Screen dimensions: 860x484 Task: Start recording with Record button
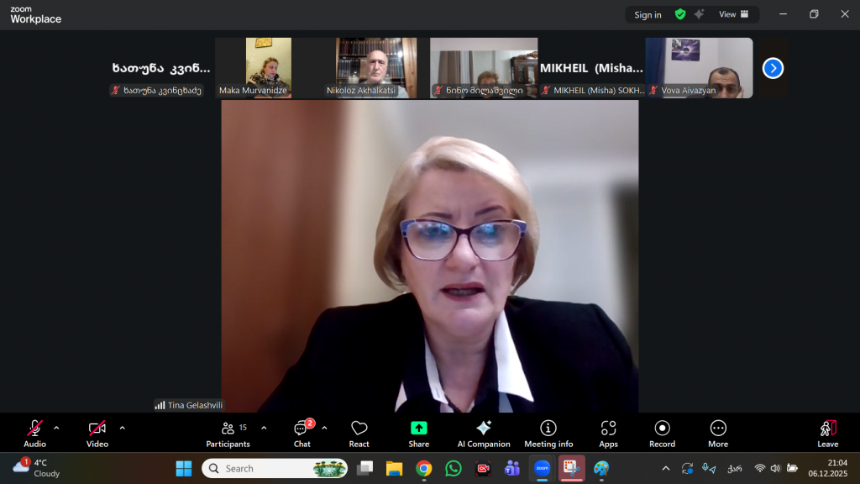coord(662,433)
